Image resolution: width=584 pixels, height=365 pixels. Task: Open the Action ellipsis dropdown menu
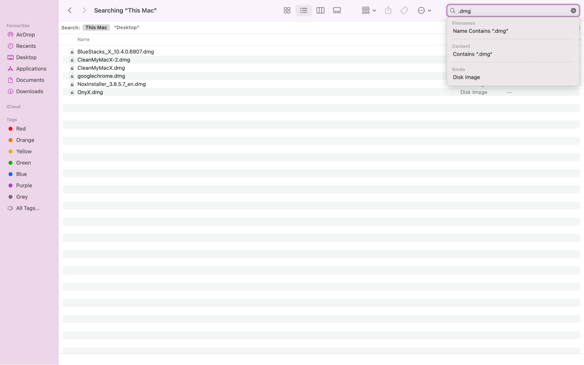[424, 11]
